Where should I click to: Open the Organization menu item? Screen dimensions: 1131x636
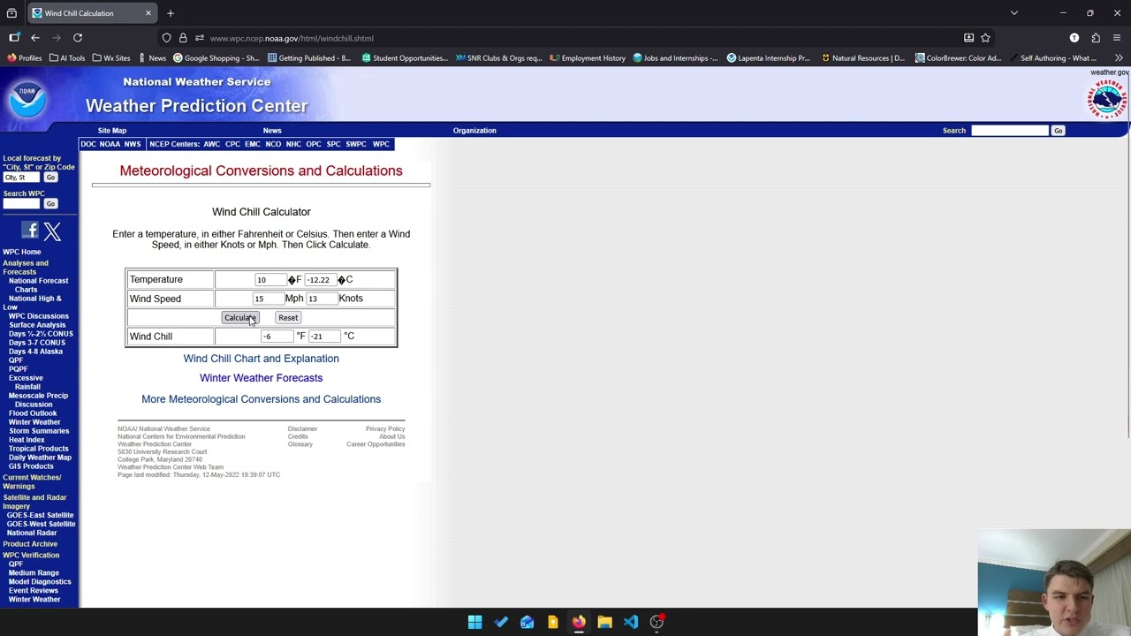click(474, 131)
